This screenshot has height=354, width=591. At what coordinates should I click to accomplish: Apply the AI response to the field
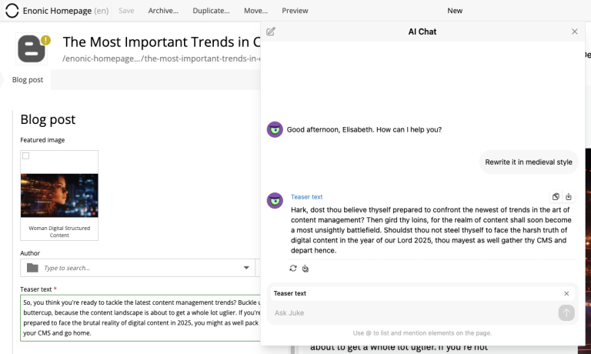pos(569,197)
